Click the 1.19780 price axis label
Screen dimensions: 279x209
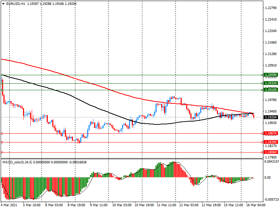coord(271,100)
